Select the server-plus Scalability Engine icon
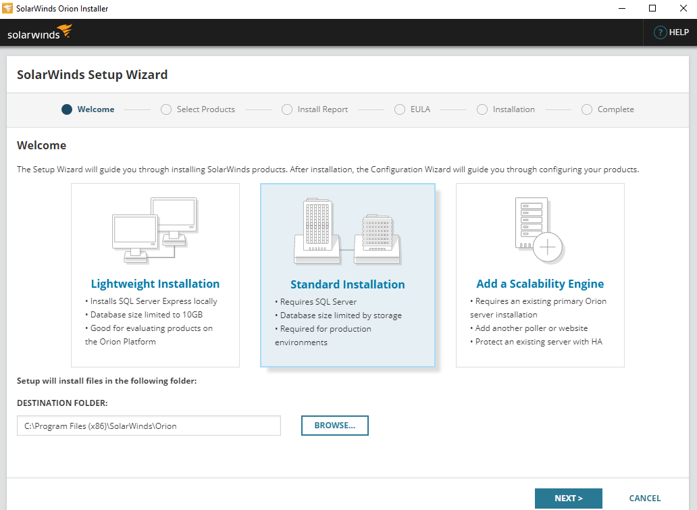697x510 pixels. coord(540,230)
